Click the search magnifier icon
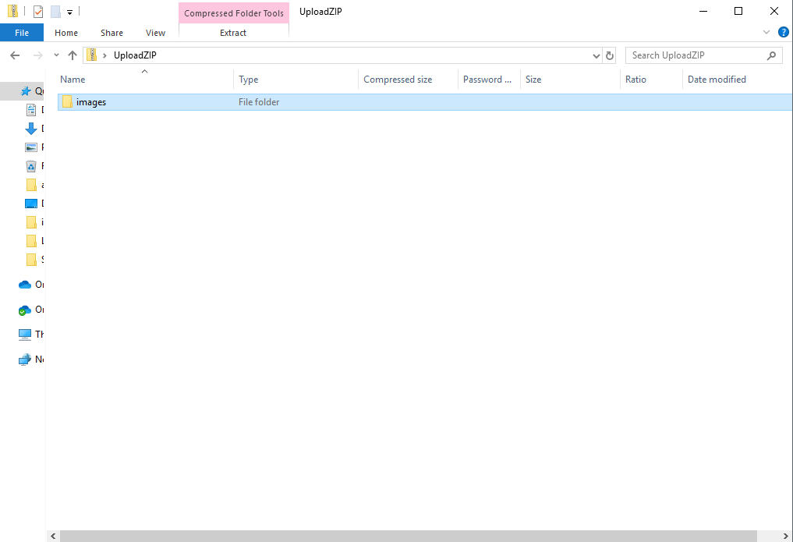The height and width of the screenshot is (542, 793). [x=771, y=55]
